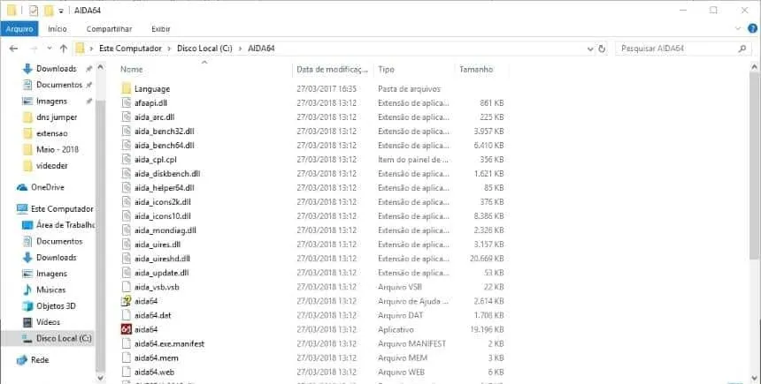Viewport: 761px width, 384px height.
Task: Click the Área de Trabalho icon
Action: [x=27, y=225]
